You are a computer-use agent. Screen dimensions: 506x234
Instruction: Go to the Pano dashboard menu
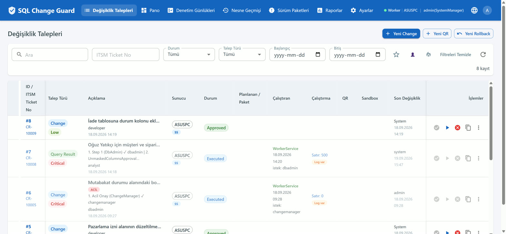tap(150, 10)
